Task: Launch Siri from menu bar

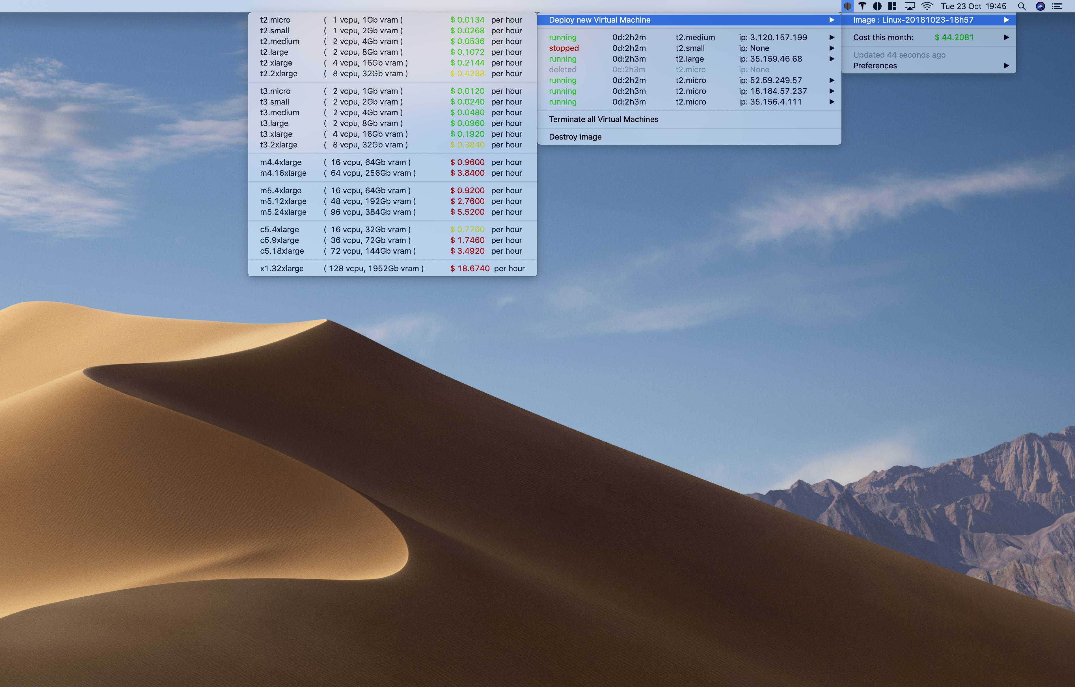Action: pyautogui.click(x=1040, y=6)
